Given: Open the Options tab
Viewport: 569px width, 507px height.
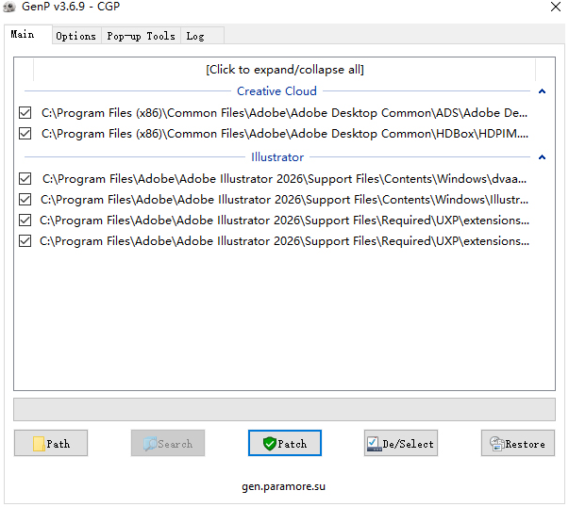Looking at the screenshot, I should click(x=76, y=36).
